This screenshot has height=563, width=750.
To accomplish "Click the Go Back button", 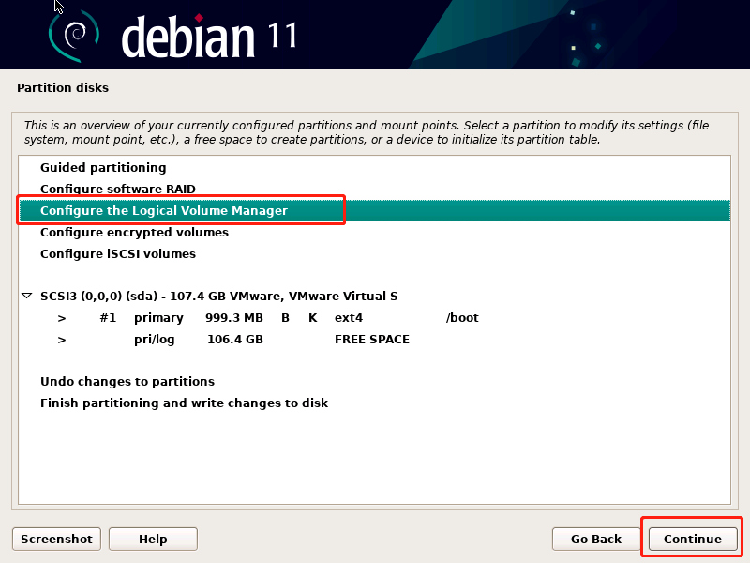I will (596, 539).
